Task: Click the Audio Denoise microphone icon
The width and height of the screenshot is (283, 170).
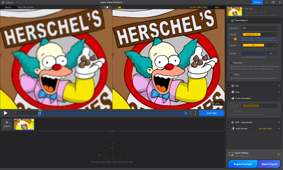Action: 233,128
